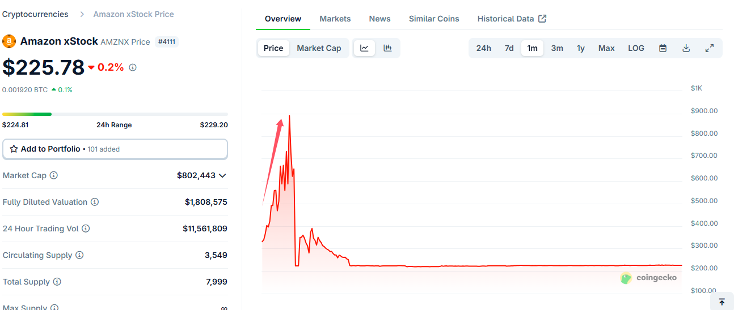Viewport: 734px width, 310px height.
Task: Go to Cryptocurrencies breadcrumb link
Action: [35, 14]
